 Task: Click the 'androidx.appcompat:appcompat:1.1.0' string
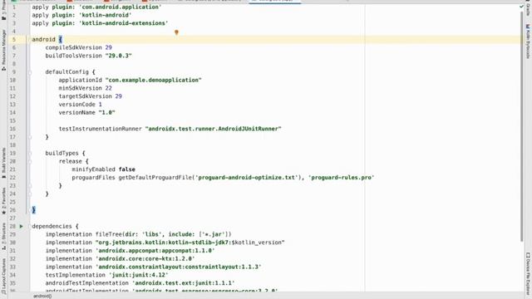[x=155, y=251]
